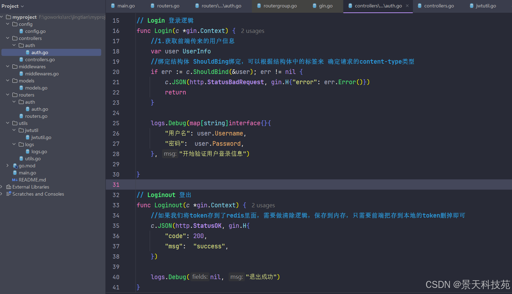
Task: Click gopher icon beside config.go
Action: pos(21,31)
